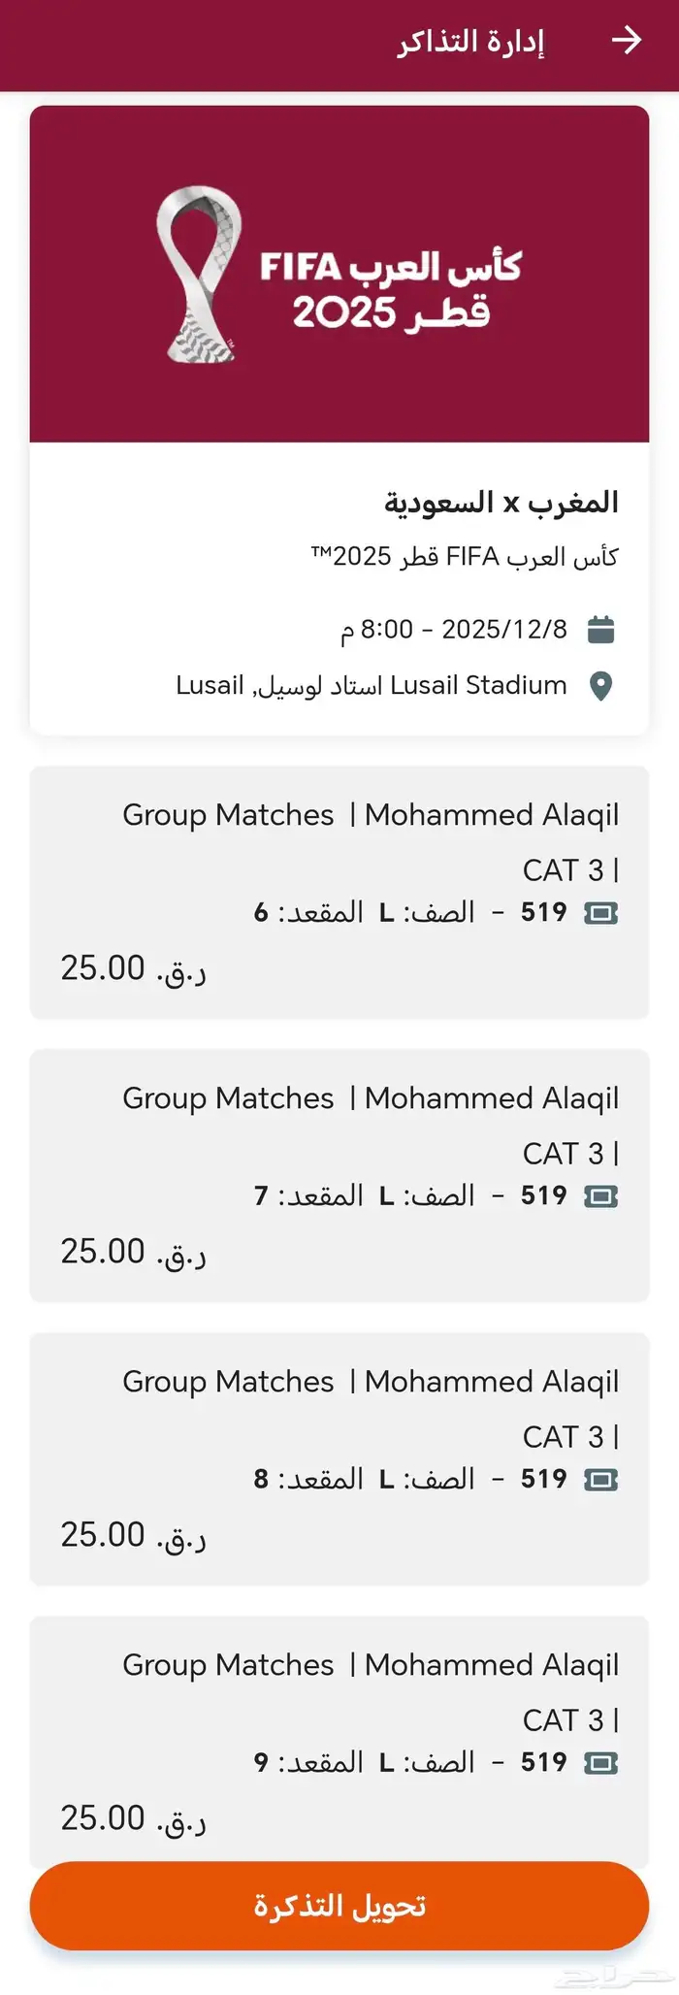
Task: Tap the back arrow in header
Action: (x=627, y=40)
